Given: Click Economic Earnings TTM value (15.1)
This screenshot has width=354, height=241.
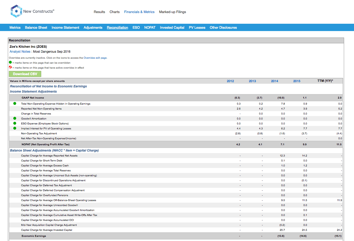Looking at the screenshot, I should pyautogui.click(x=338, y=236).
